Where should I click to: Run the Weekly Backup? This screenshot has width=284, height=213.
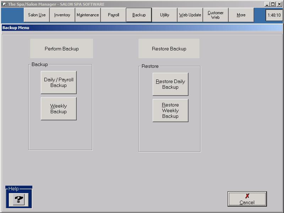[x=59, y=109]
